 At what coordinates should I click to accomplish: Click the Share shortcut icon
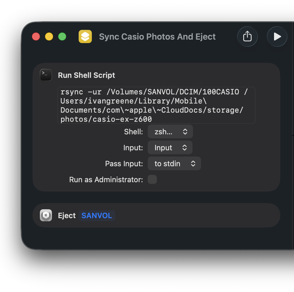pos(247,36)
